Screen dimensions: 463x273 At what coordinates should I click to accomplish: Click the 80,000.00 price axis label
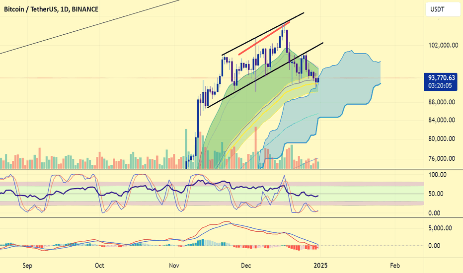[442, 138]
